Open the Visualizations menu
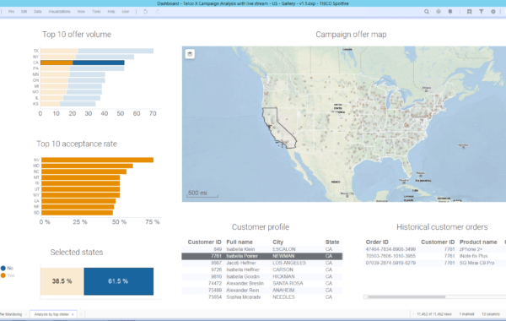 click(x=59, y=11)
